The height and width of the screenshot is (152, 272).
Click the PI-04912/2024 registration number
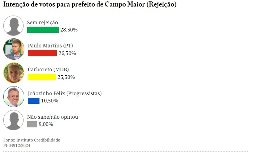click(17, 145)
